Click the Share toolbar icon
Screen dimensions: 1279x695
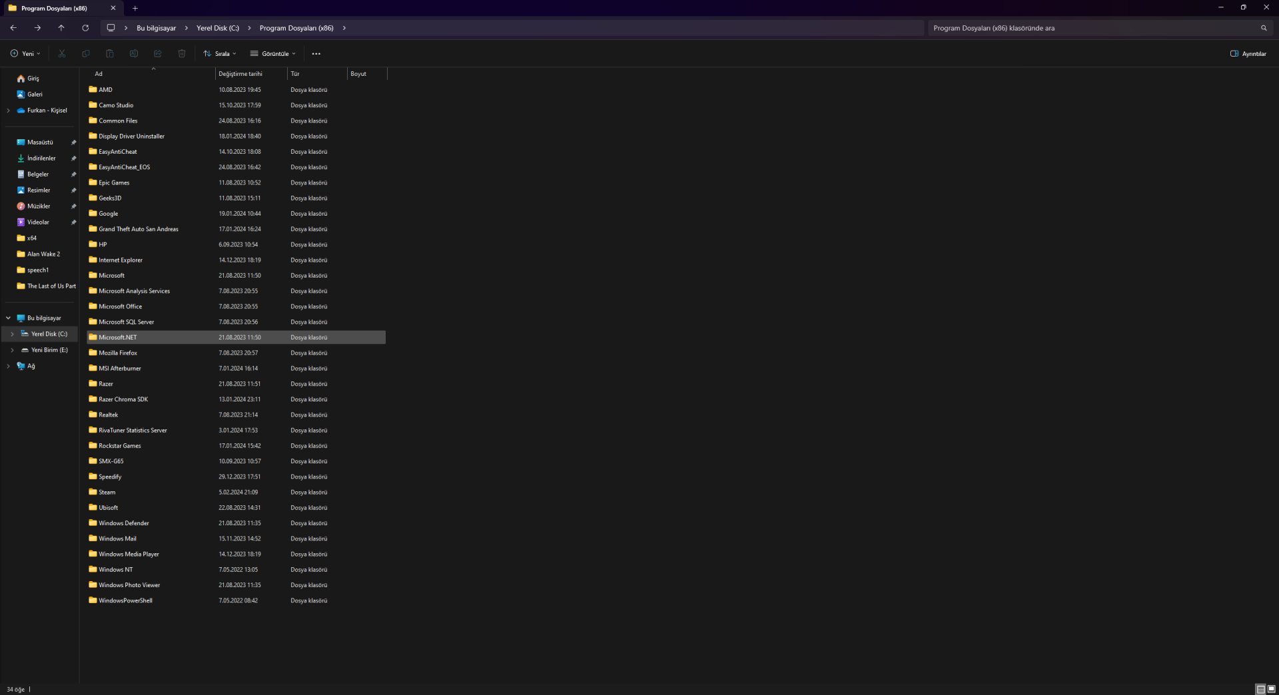coord(158,53)
